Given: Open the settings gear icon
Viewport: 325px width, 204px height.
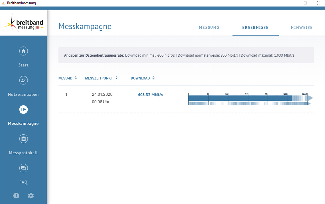Looking at the screenshot, I should pos(31,196).
